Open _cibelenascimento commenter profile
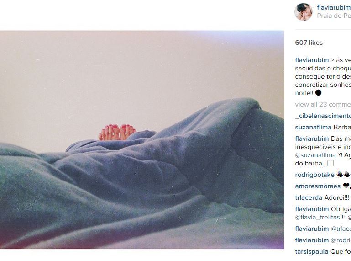This screenshot has width=351, height=261. coord(323,116)
